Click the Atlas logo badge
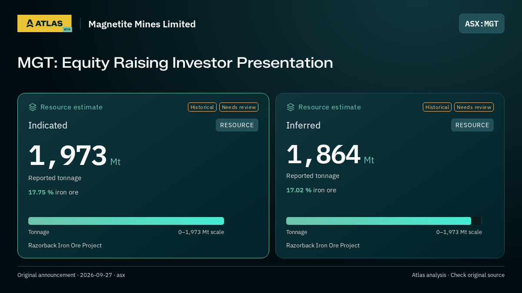Image resolution: width=522 pixels, height=293 pixels. [x=44, y=23]
